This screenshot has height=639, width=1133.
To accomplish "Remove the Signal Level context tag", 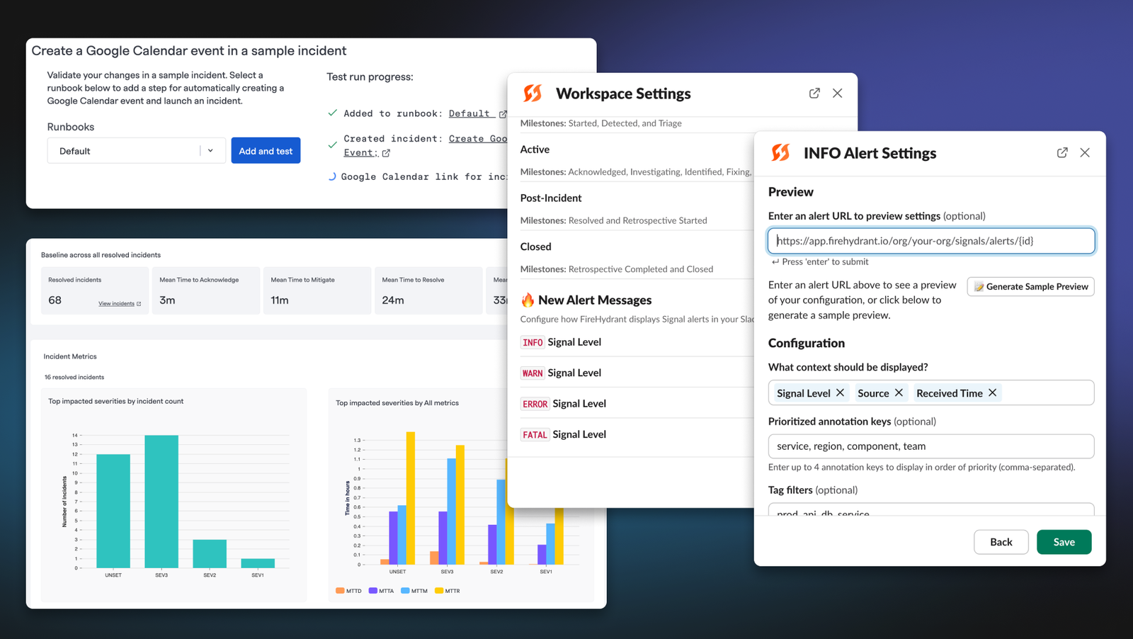I will pyautogui.click(x=840, y=392).
